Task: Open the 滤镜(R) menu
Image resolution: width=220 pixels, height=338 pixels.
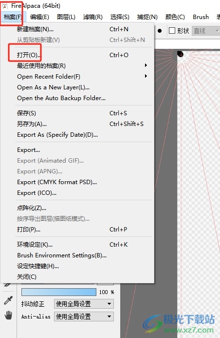Action: point(93,17)
